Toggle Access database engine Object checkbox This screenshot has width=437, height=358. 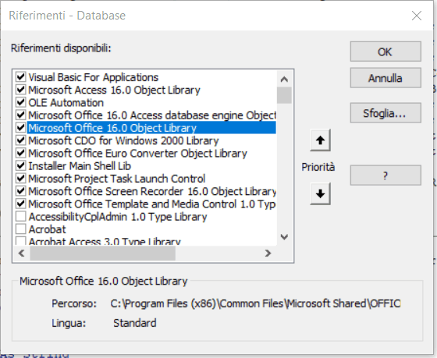coord(21,115)
